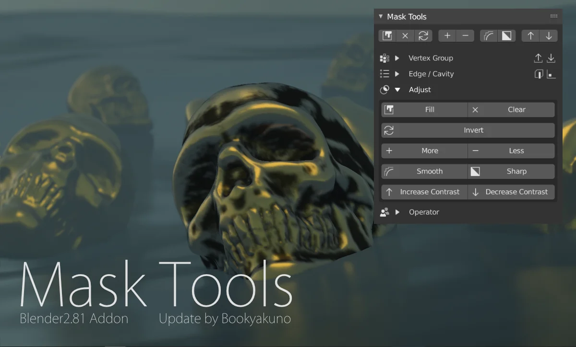Expand the Operator section
576x347 pixels.
coord(396,212)
